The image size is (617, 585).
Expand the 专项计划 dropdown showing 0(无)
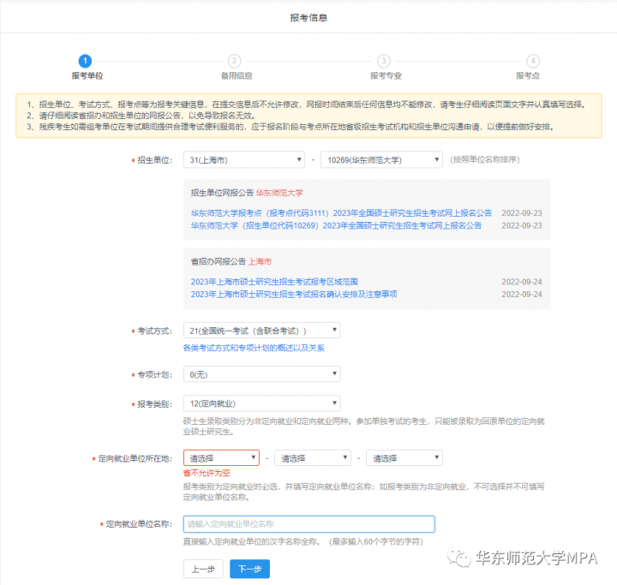click(261, 374)
